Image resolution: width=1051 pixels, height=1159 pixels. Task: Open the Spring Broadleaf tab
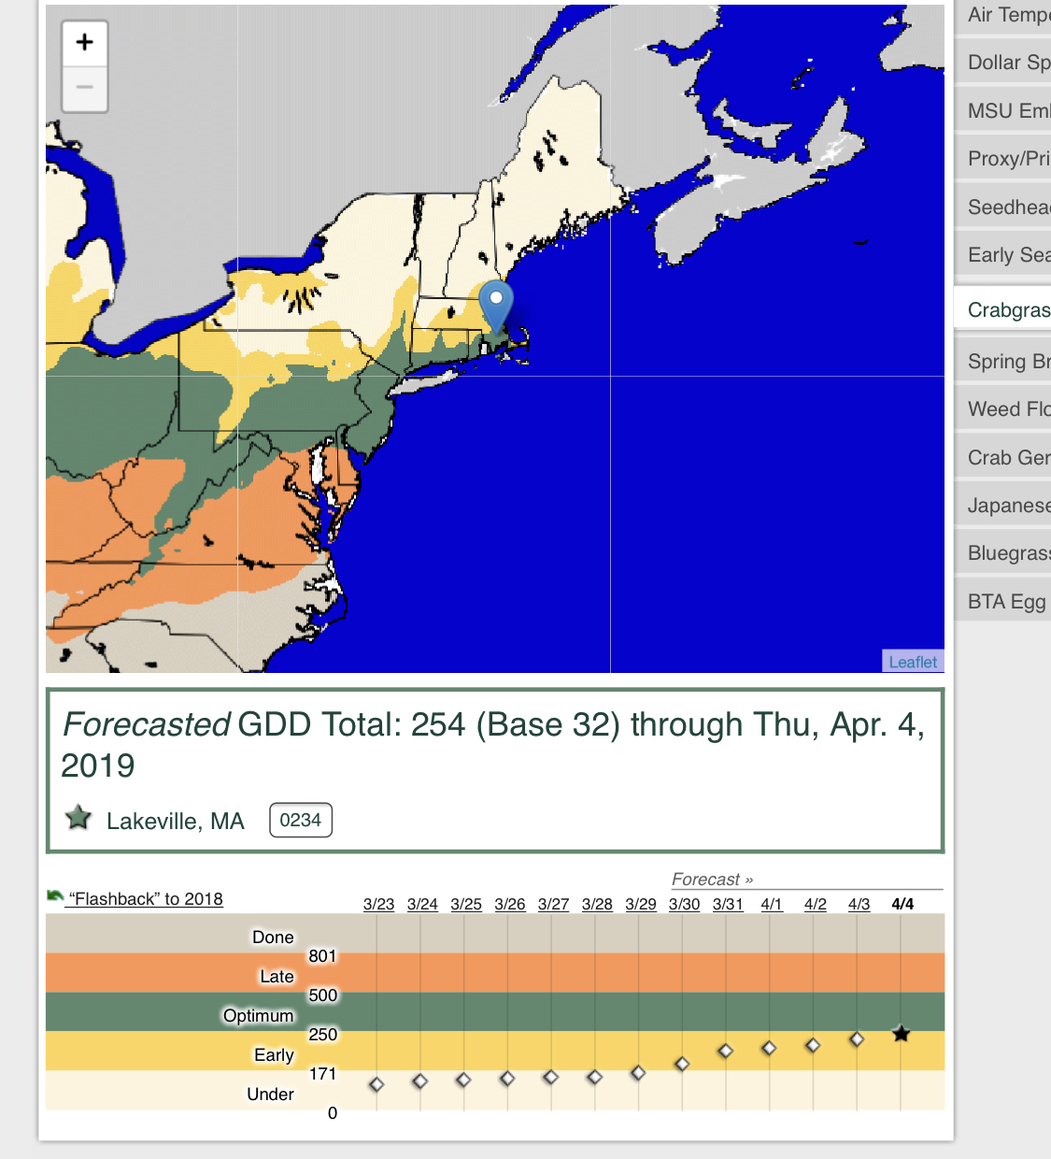click(x=1003, y=362)
